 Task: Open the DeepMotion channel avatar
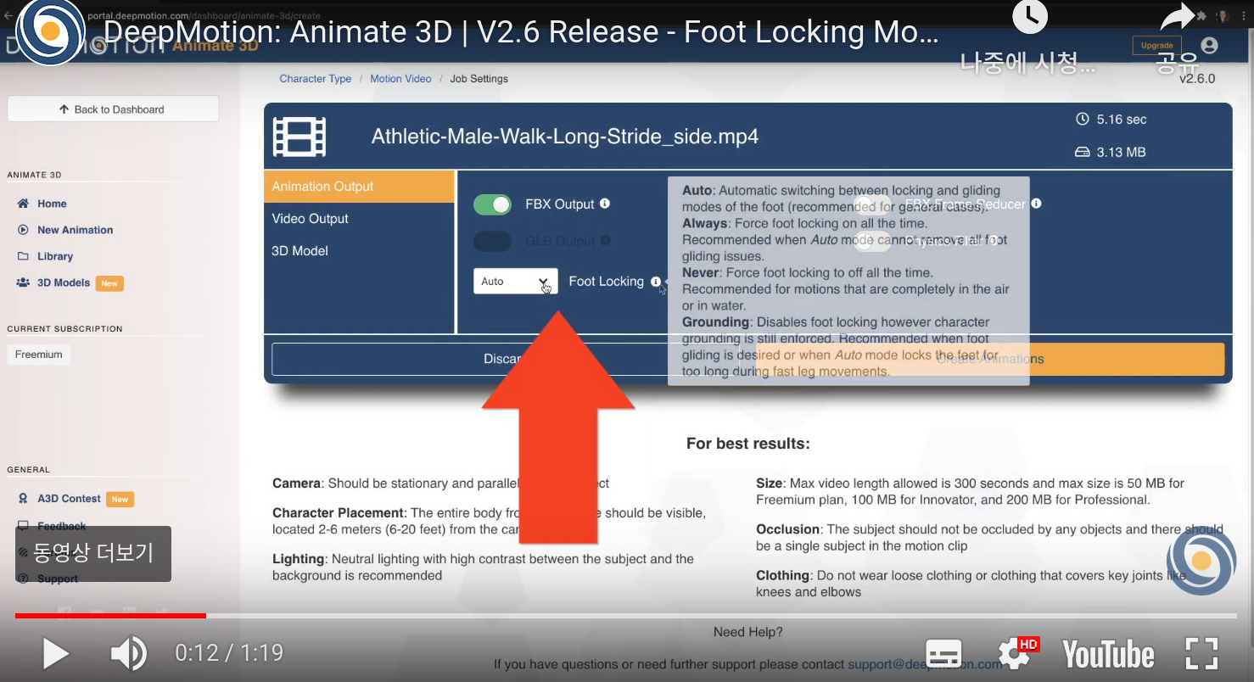50,32
